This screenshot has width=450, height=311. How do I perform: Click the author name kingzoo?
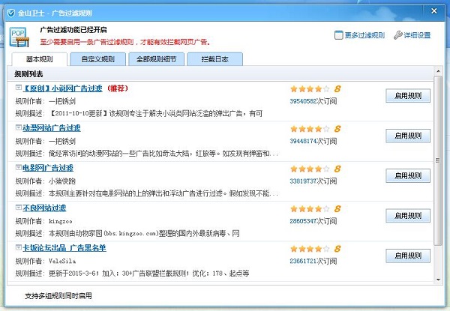[61, 221]
